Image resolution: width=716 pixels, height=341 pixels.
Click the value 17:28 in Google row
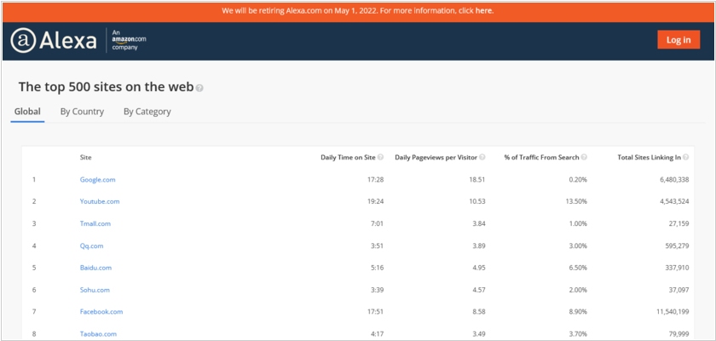coord(375,179)
